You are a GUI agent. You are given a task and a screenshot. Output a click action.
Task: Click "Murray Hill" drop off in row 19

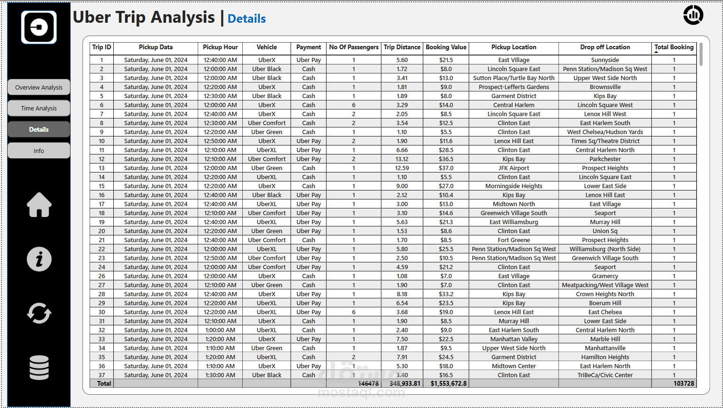[605, 222]
